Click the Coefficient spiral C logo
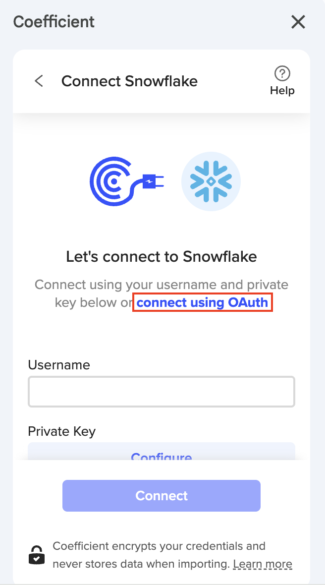This screenshot has height=585, width=325. 113,181
